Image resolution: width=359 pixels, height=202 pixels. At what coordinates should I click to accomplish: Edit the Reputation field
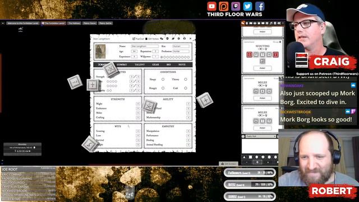point(155,51)
